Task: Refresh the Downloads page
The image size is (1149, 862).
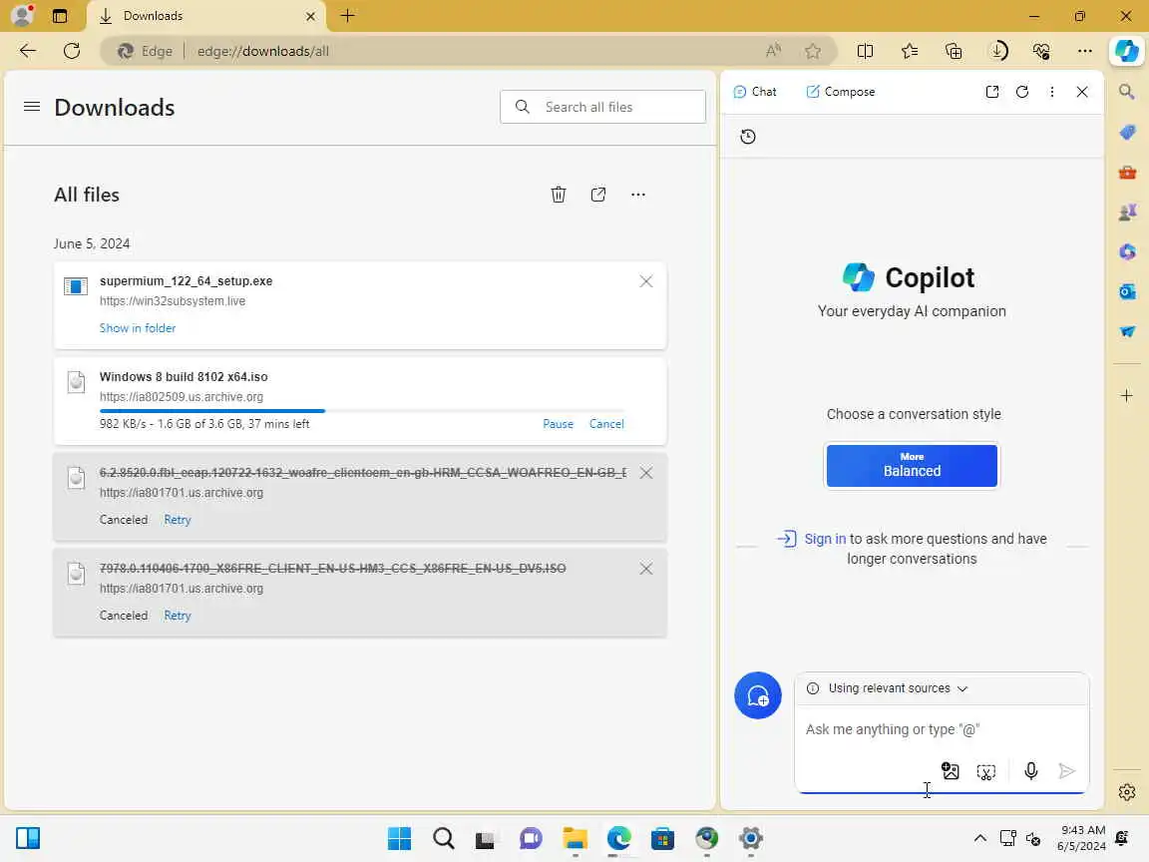Action: (x=72, y=51)
